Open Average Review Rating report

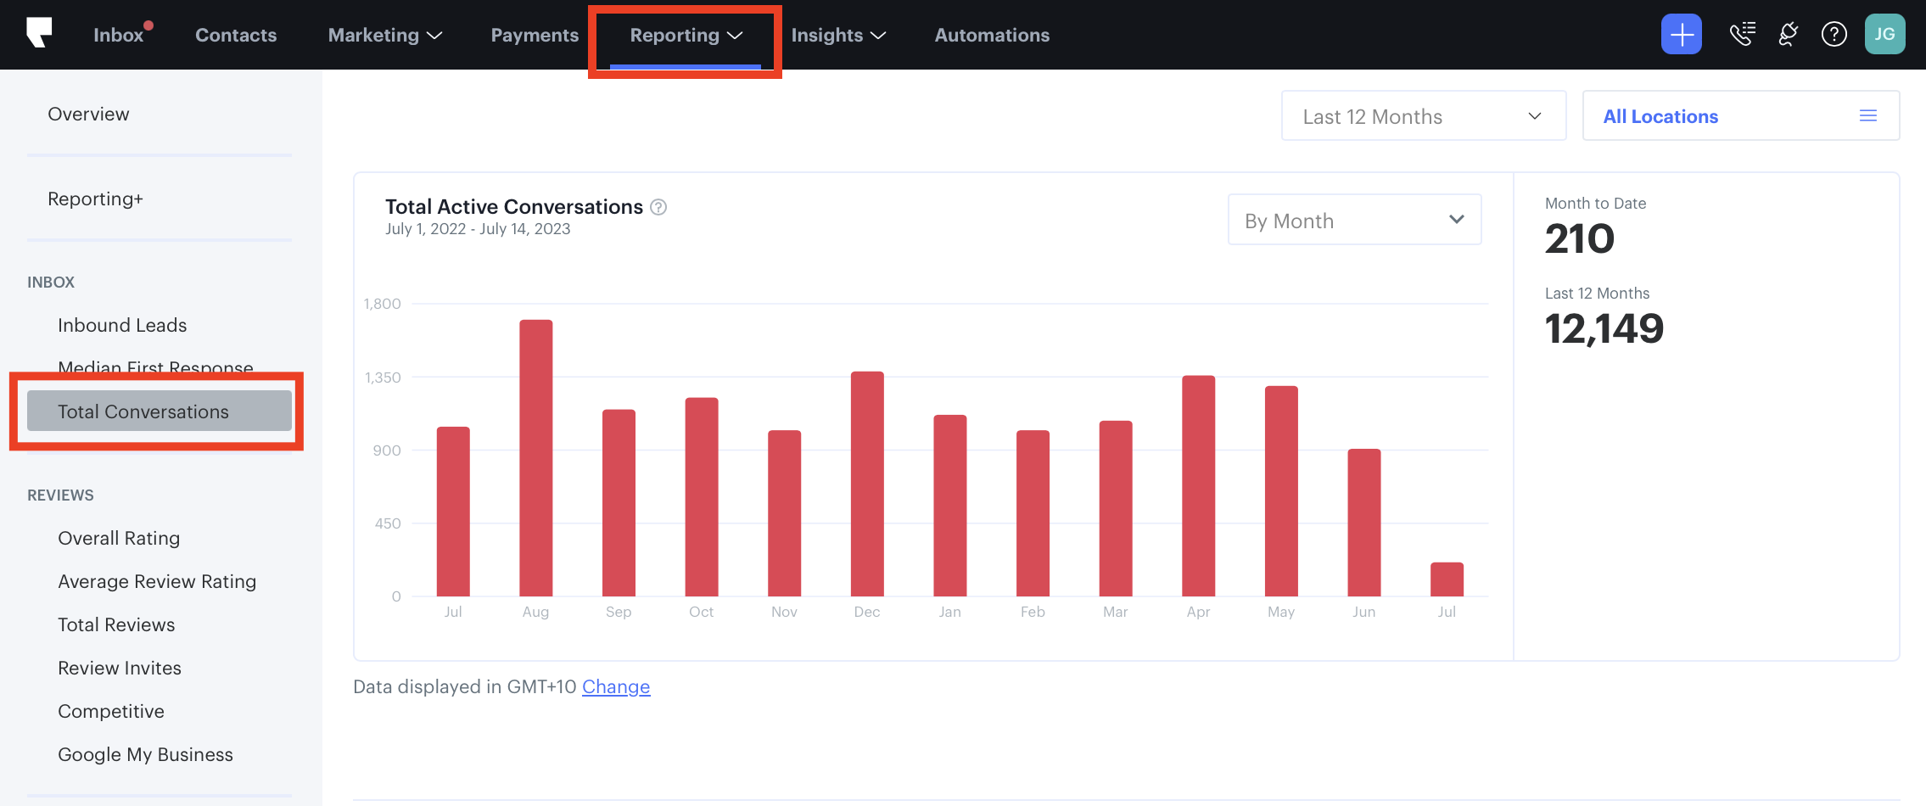(157, 581)
